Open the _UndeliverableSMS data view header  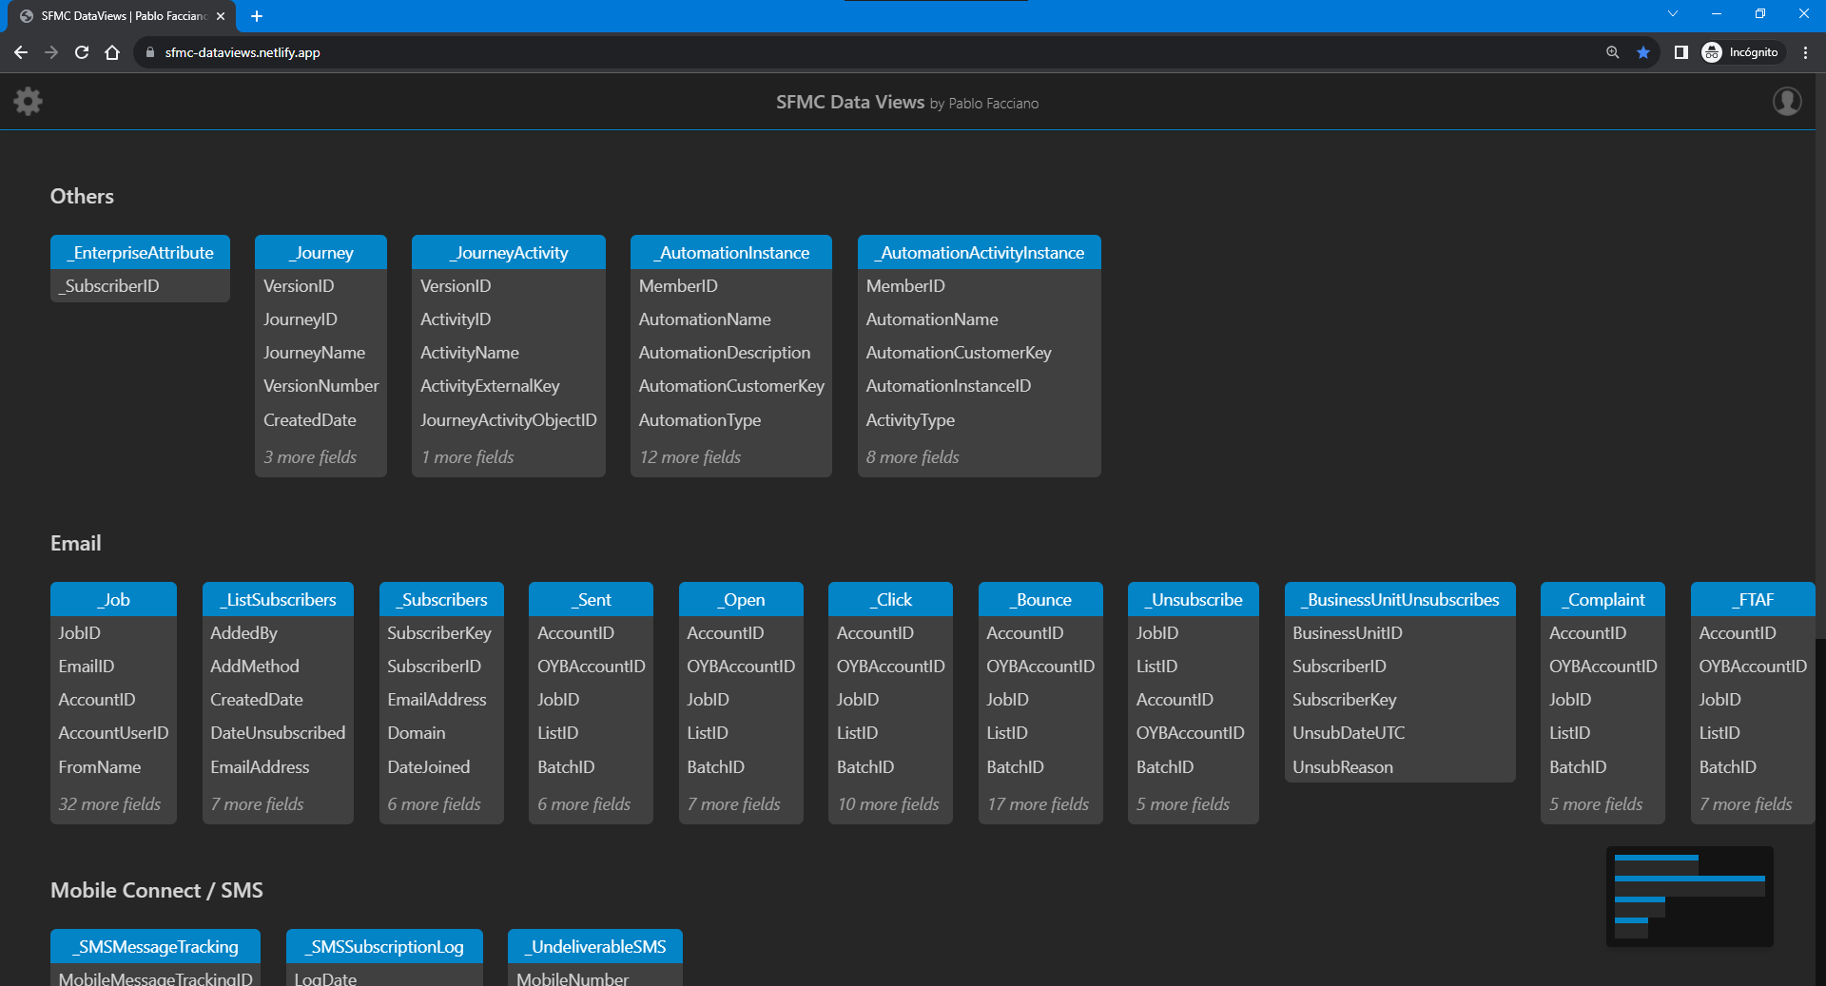[x=595, y=946]
